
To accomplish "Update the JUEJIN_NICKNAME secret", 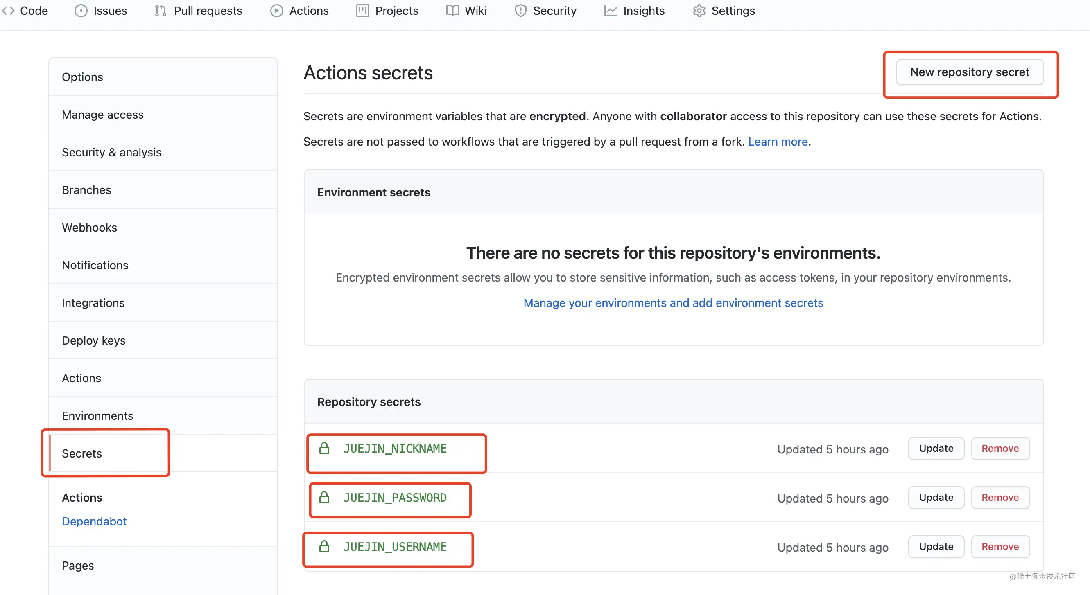I will 936,448.
